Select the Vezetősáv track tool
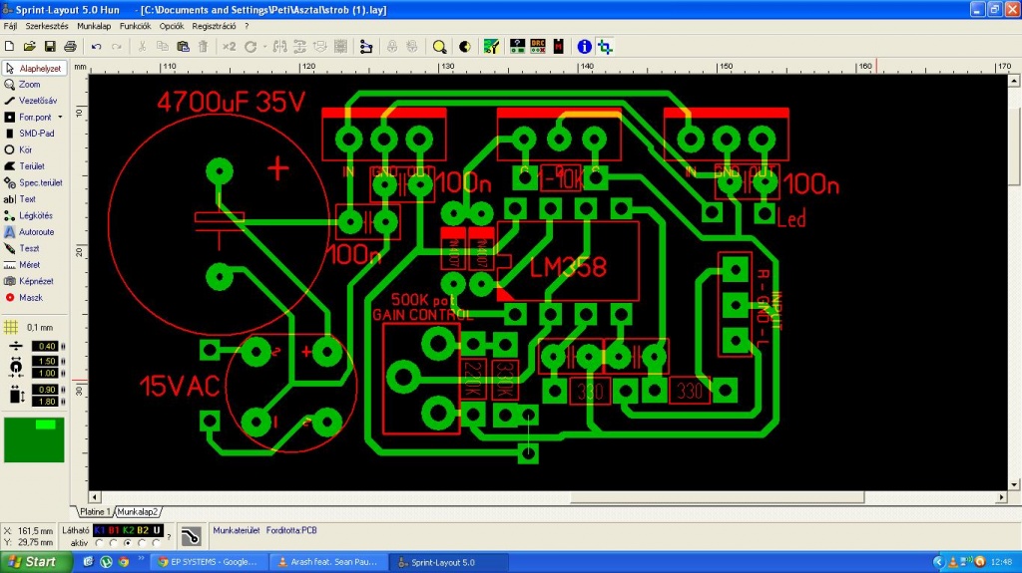Viewport: 1022px width, 573px height. click(x=31, y=101)
